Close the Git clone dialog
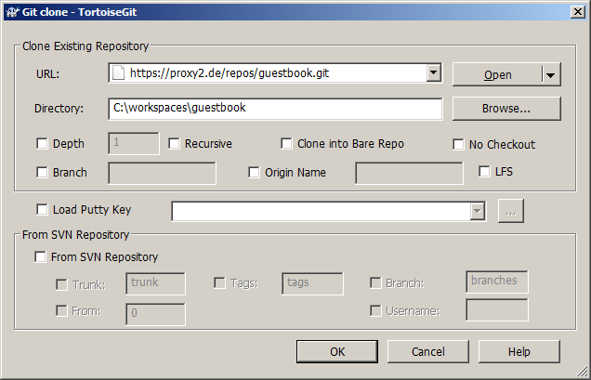The height and width of the screenshot is (380, 591). pos(578,12)
